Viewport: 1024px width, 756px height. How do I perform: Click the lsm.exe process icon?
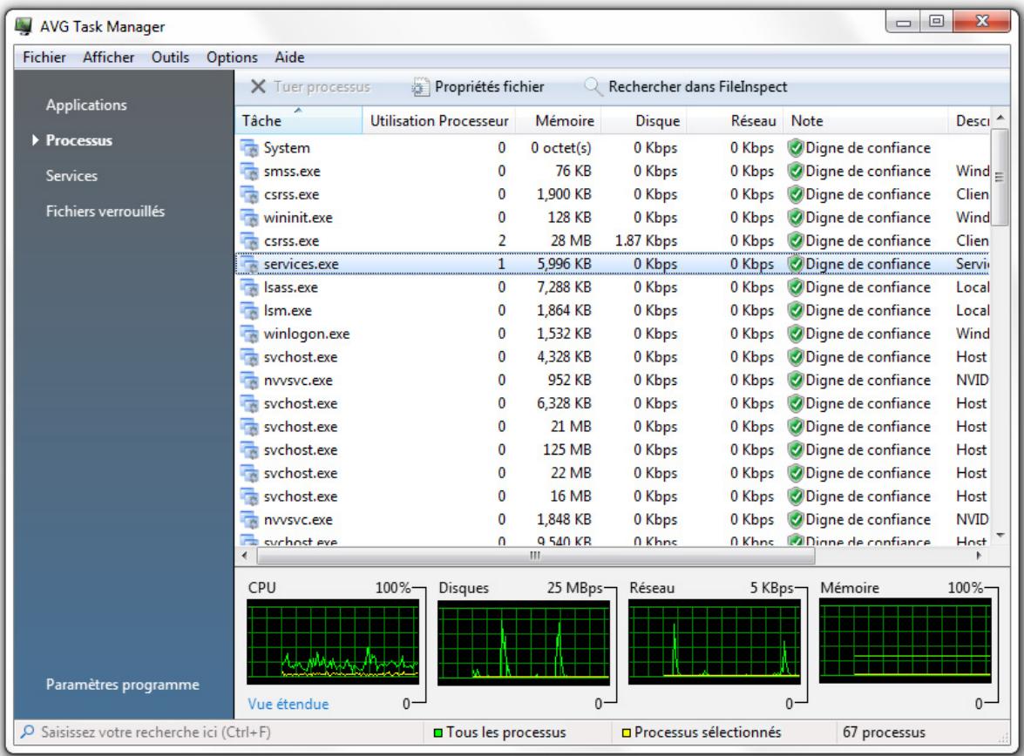click(249, 311)
